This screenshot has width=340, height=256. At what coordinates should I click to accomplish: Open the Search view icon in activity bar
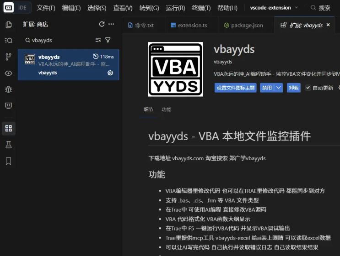tap(8, 41)
